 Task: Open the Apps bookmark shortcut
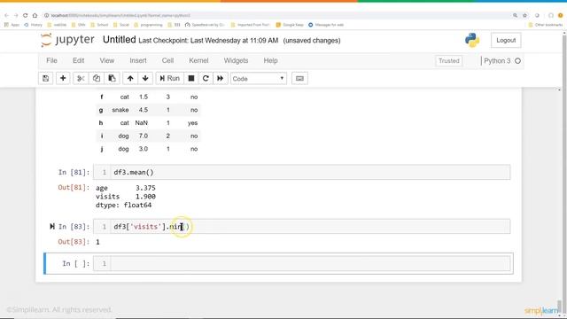(x=12, y=25)
